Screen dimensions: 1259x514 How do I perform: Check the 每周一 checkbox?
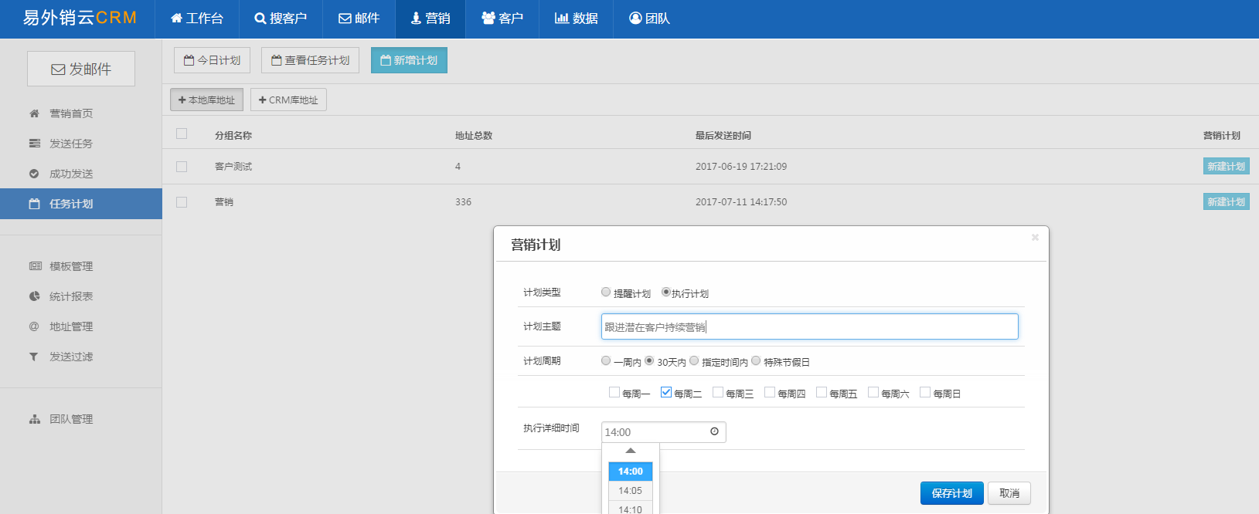(614, 392)
